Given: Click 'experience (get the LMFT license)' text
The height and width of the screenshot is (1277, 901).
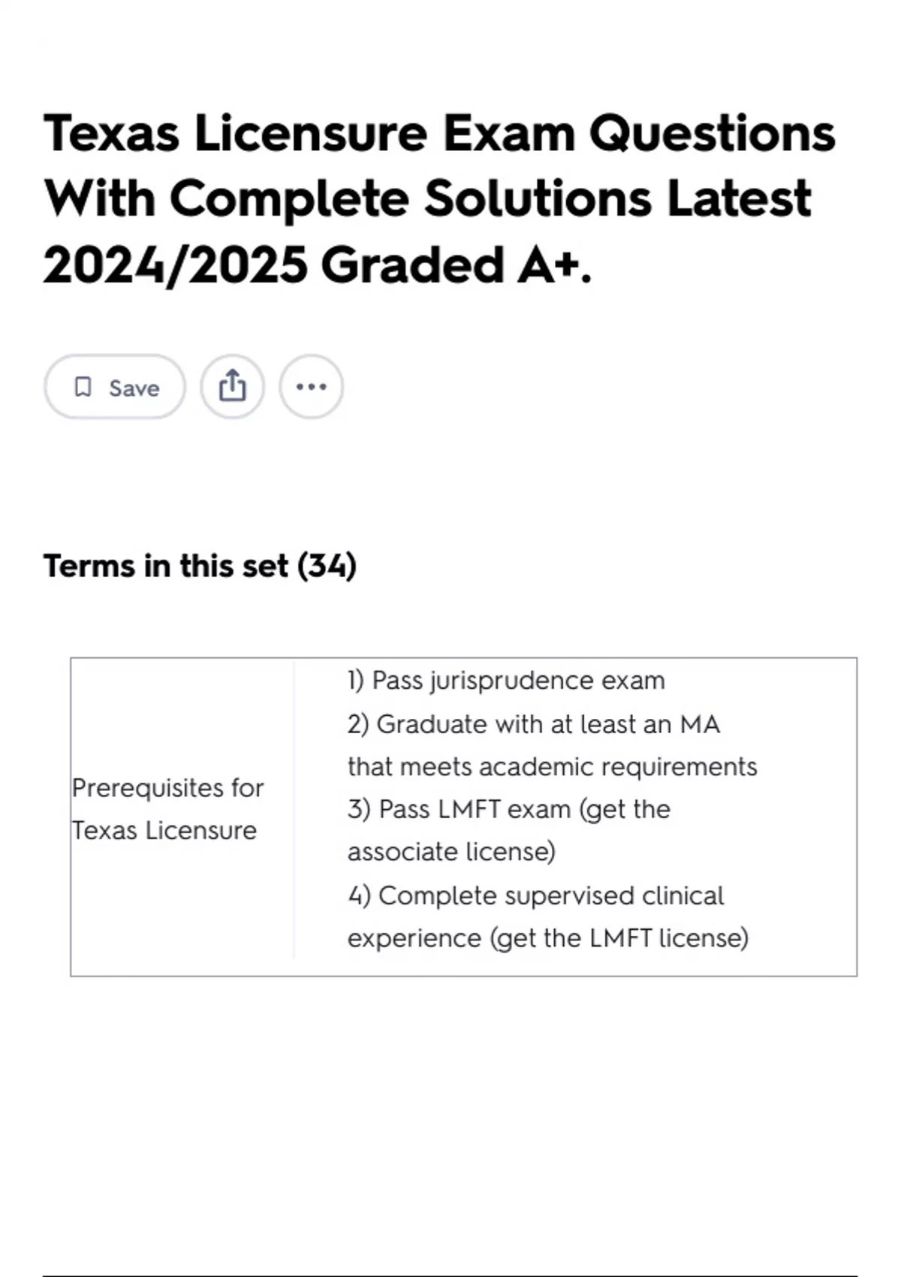Looking at the screenshot, I should click(x=547, y=938).
